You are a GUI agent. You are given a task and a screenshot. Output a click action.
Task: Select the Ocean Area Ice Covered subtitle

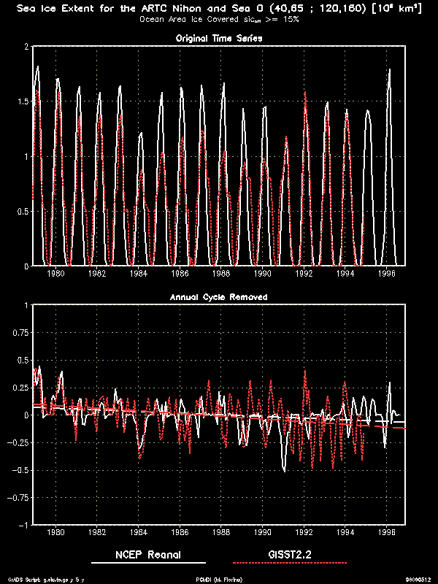(x=219, y=20)
